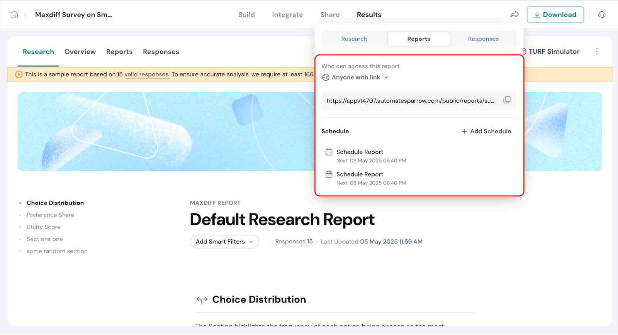The image size is (618, 335).
Task: Click the report URL field
Action: pyautogui.click(x=410, y=101)
